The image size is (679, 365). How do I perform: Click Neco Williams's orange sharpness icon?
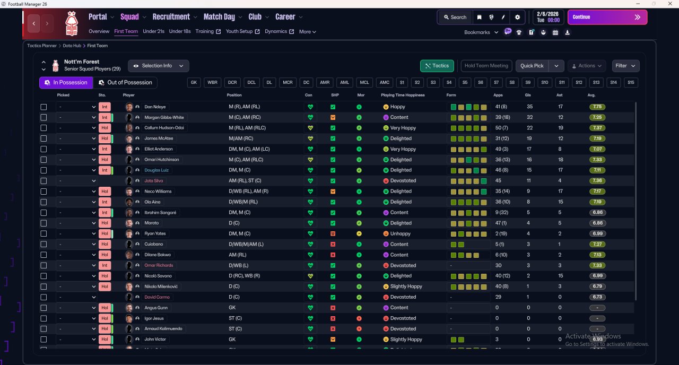pyautogui.click(x=333, y=192)
